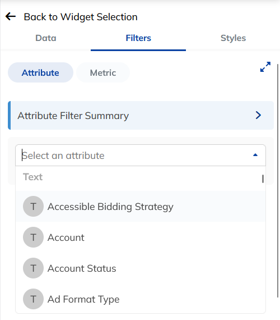
Task: Select the Metric filter pill
Action: point(103,72)
